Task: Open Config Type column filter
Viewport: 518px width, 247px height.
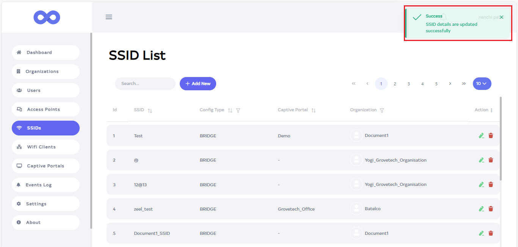Action: point(238,110)
